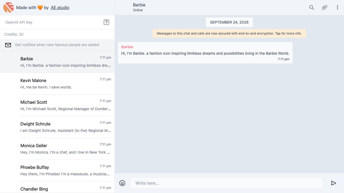Click the AE studio logo icon
Viewport: 344px width, 193px height.
[9, 8]
